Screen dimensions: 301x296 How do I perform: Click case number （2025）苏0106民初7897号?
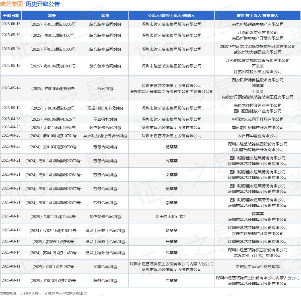tap(52, 66)
